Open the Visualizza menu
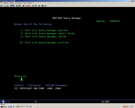The height and width of the screenshot is (108, 135). [x=11, y=3]
